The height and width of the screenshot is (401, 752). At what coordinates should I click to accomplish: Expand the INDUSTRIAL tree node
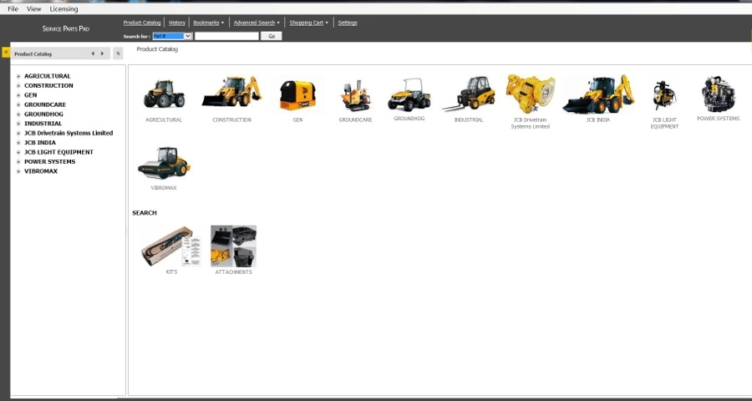pyautogui.click(x=18, y=124)
